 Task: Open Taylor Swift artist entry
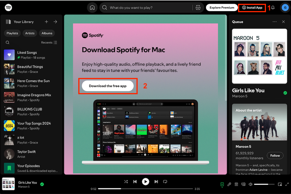[31, 154]
